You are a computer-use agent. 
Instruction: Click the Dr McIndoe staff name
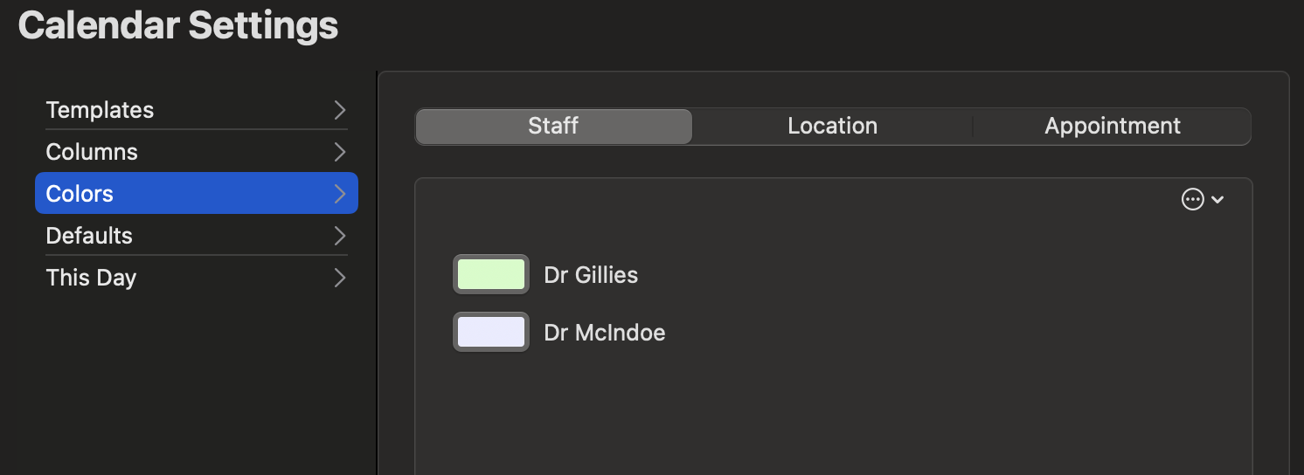click(605, 333)
